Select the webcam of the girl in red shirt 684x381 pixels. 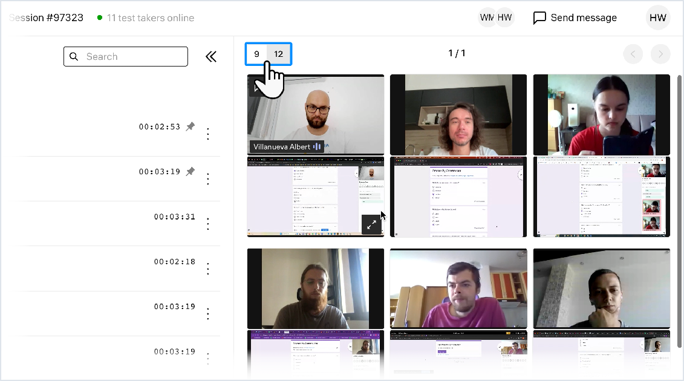[x=602, y=115]
